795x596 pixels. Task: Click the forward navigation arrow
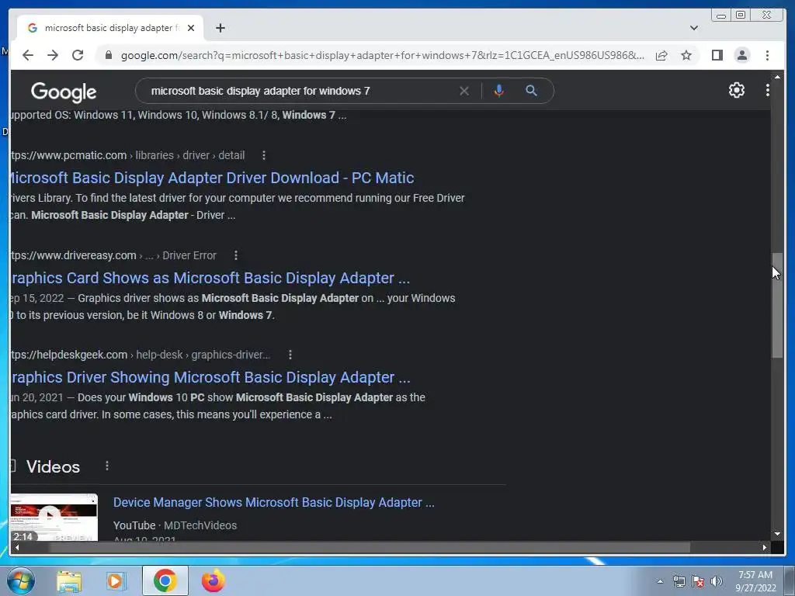53,55
